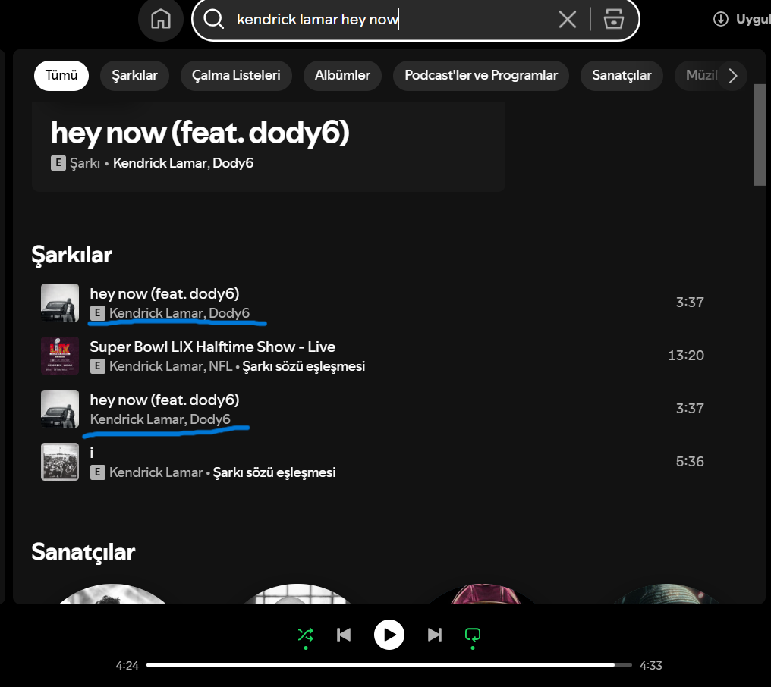Screen dimensions: 771x687
Task: Open Kendrick Lamar link in top result
Action: [x=160, y=163]
